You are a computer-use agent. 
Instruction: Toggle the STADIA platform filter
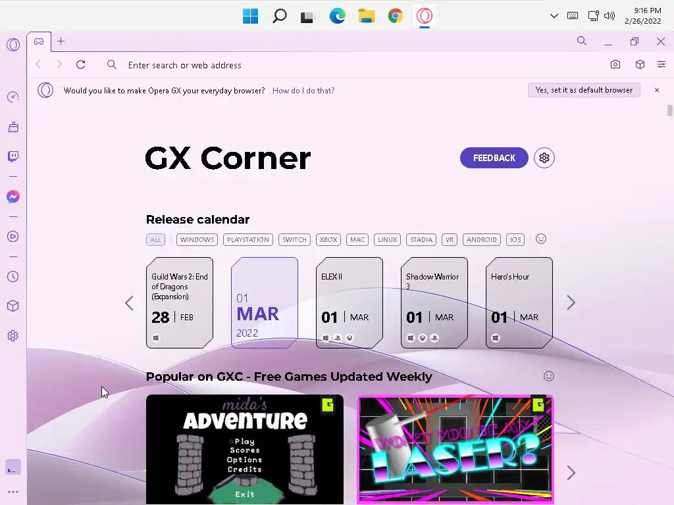pos(421,239)
